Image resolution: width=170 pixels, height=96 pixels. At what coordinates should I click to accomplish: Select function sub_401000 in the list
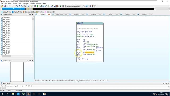(x=6, y=19)
